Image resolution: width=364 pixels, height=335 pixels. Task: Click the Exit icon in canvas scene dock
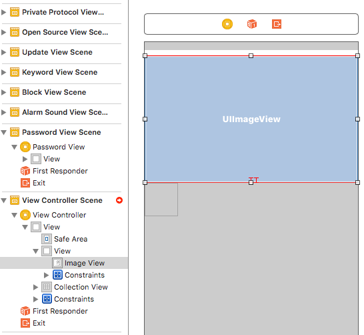pos(277,24)
